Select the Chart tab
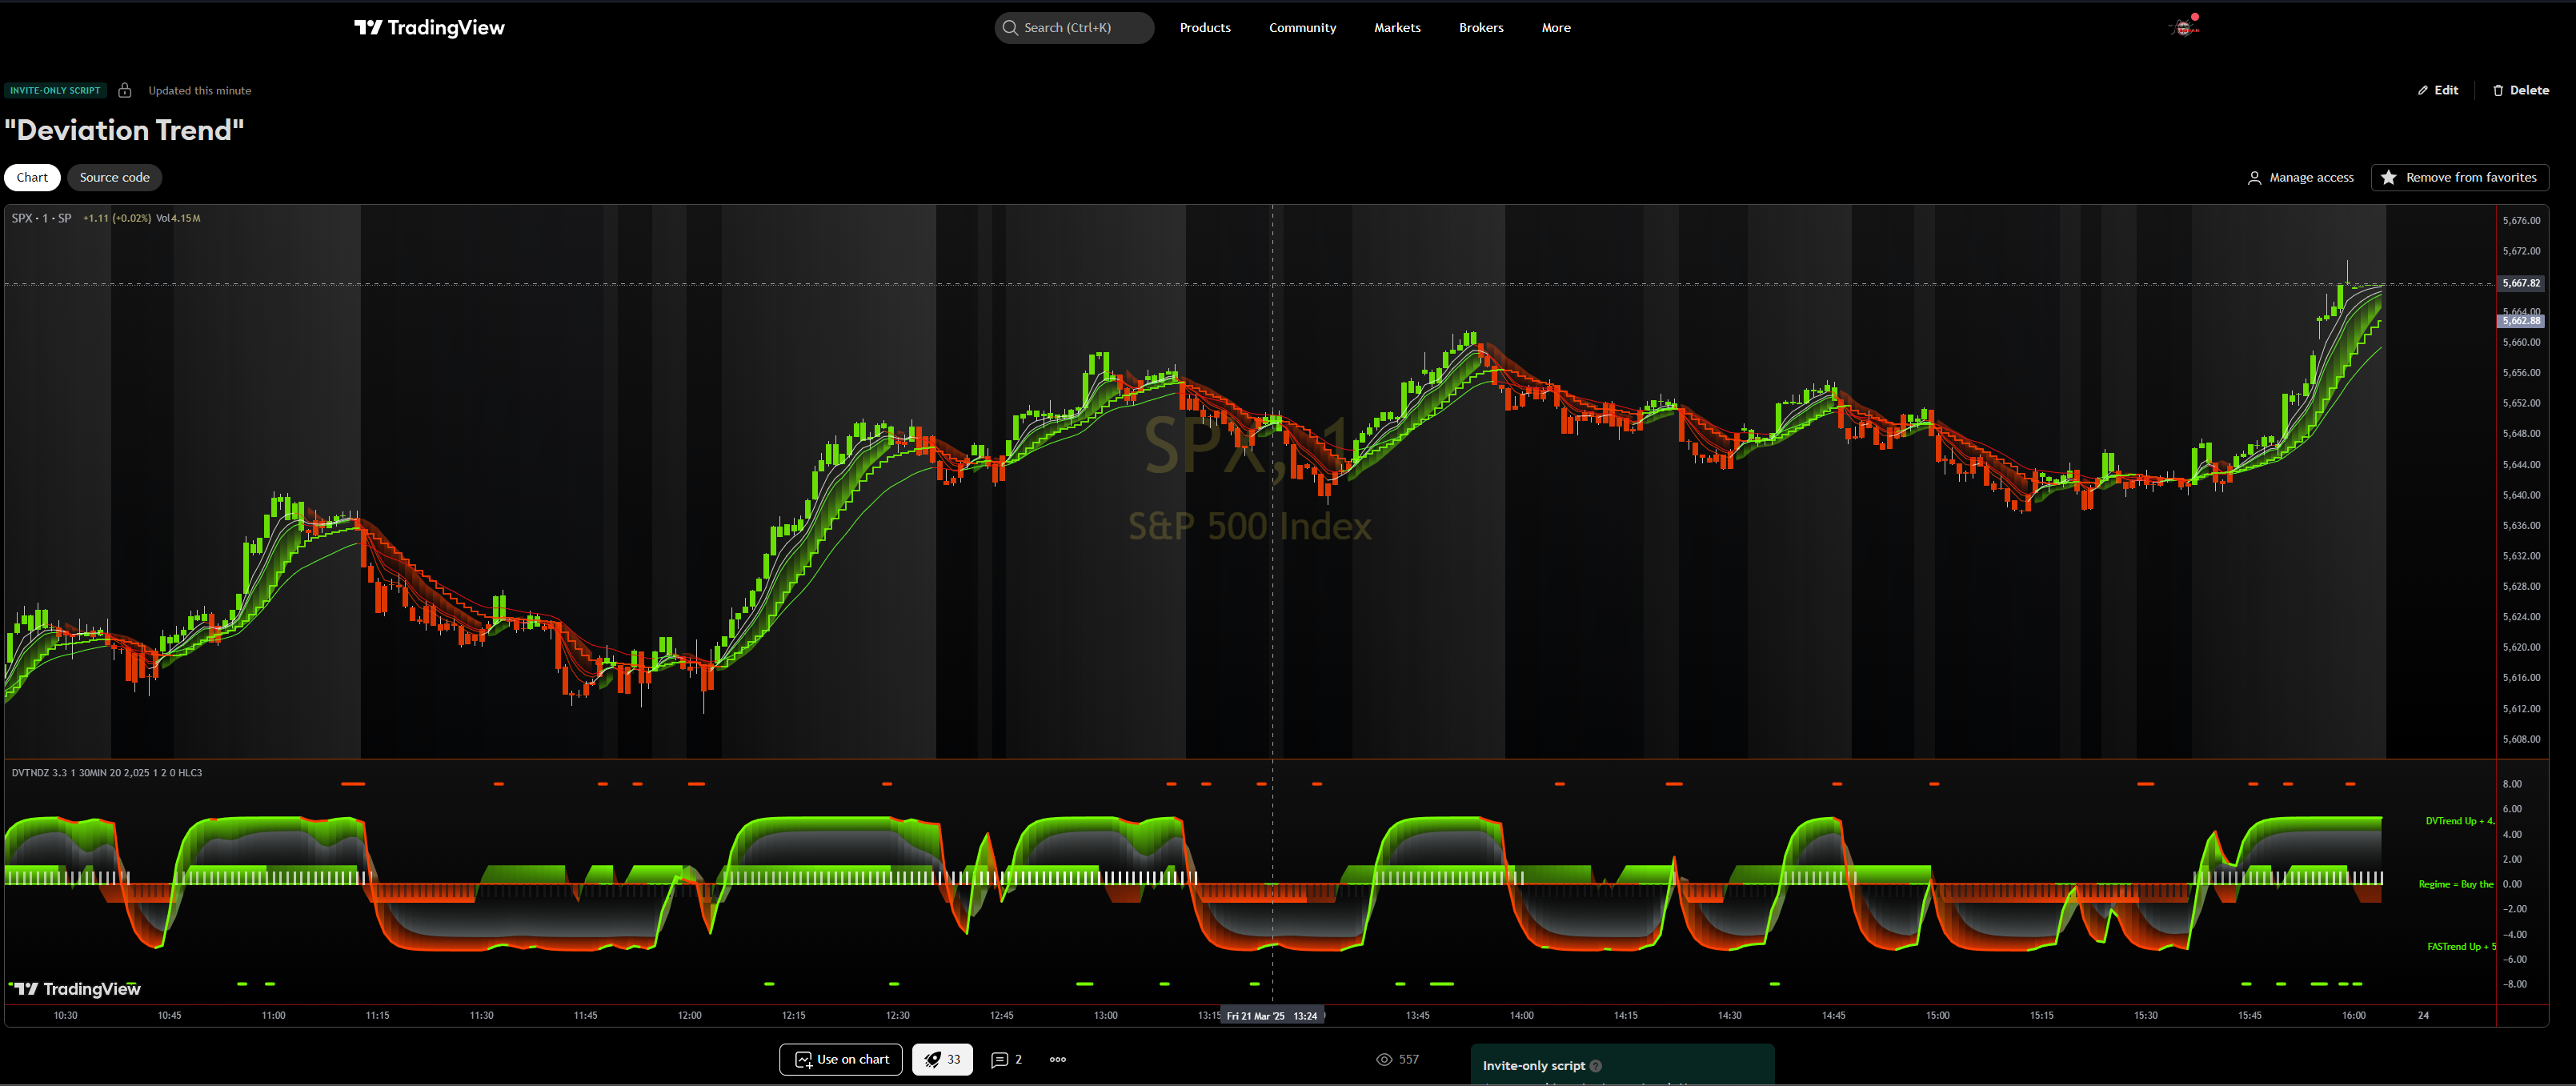This screenshot has height=1086, width=2576. 32,177
